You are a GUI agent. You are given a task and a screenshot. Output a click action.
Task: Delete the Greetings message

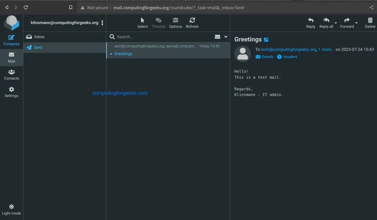click(x=370, y=23)
